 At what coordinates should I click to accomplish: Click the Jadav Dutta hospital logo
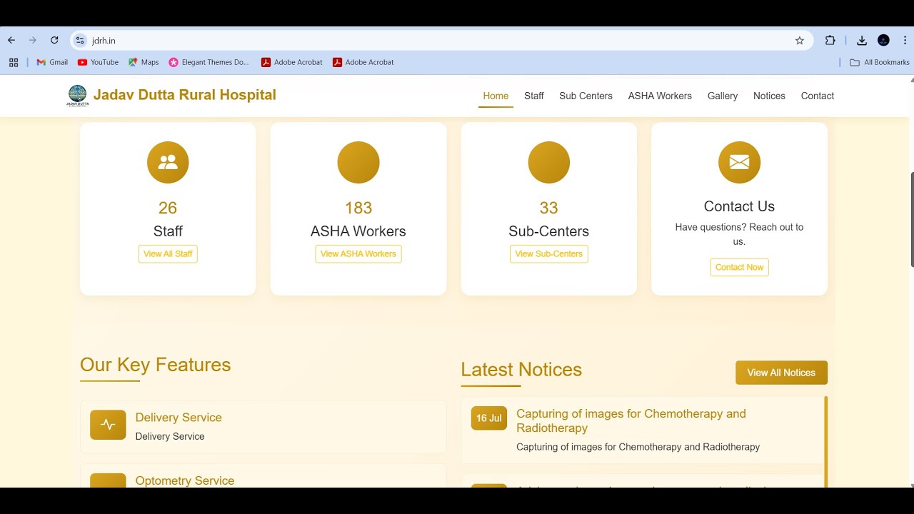click(77, 96)
